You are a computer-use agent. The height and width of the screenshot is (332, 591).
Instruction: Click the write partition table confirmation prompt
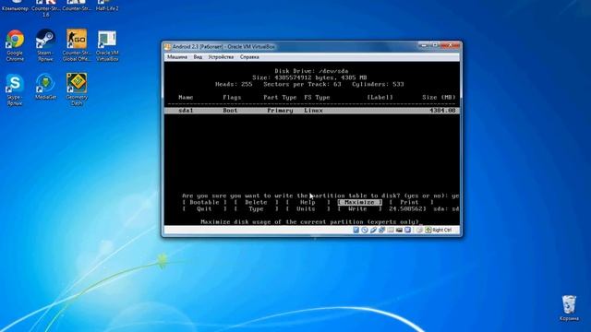tap(320, 196)
